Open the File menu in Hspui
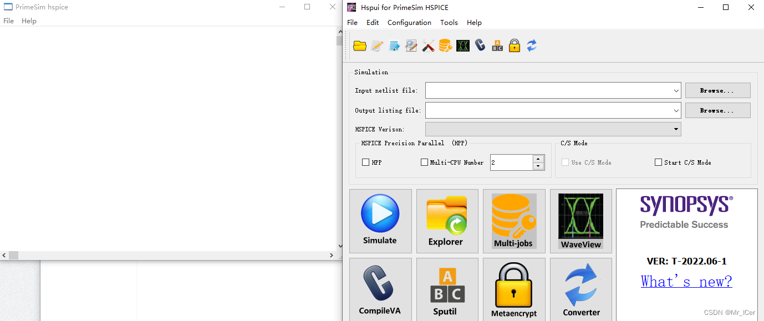Screen dimensions: 764x321 click(x=353, y=23)
